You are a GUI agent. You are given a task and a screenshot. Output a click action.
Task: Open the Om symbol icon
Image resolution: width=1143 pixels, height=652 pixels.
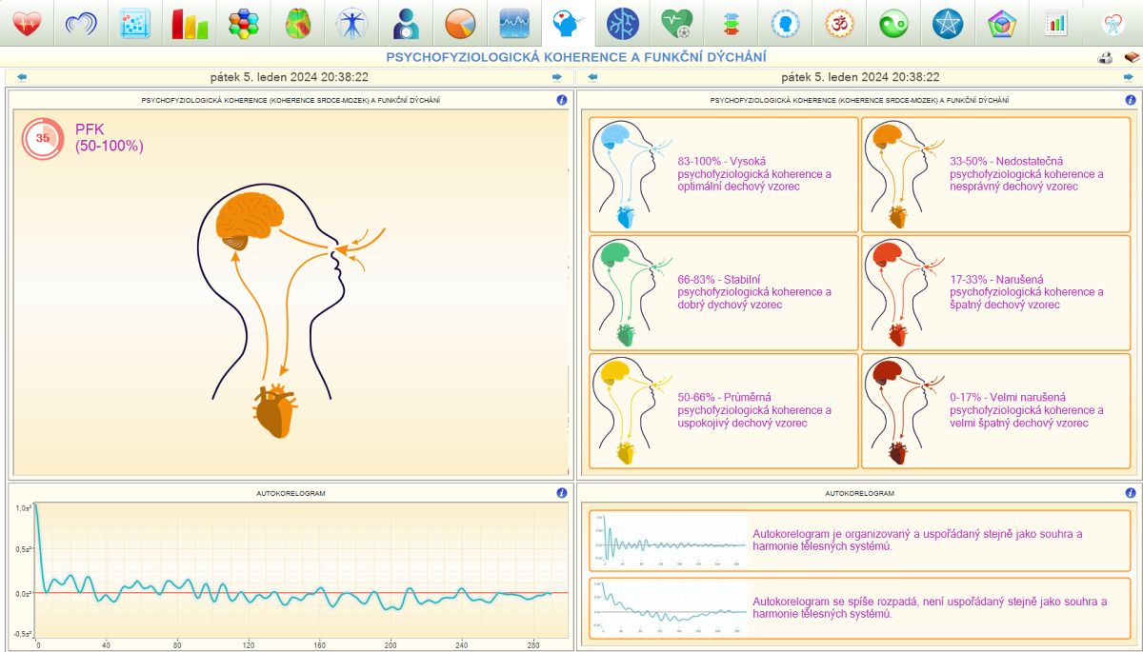pos(840,23)
